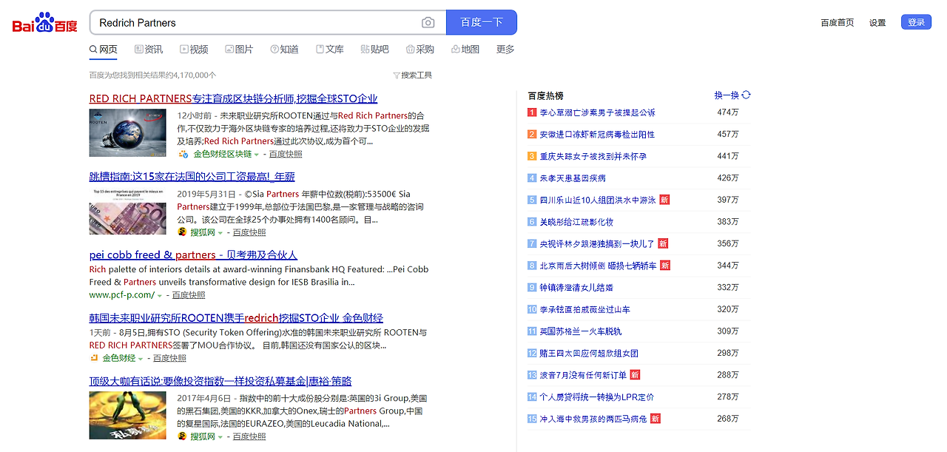Open hot topic 朱孝天患基因疾病
Screen dimensions: 947x452
(x=573, y=178)
